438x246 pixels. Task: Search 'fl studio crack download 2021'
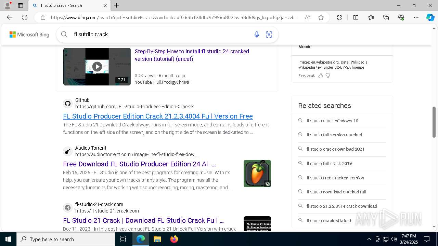click(x=342, y=149)
